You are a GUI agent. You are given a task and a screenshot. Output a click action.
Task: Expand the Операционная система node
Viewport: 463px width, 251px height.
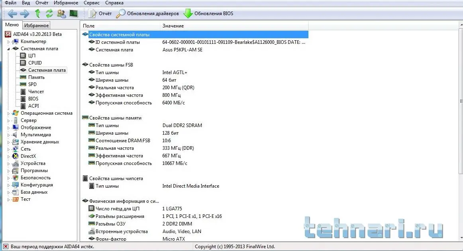(8, 114)
